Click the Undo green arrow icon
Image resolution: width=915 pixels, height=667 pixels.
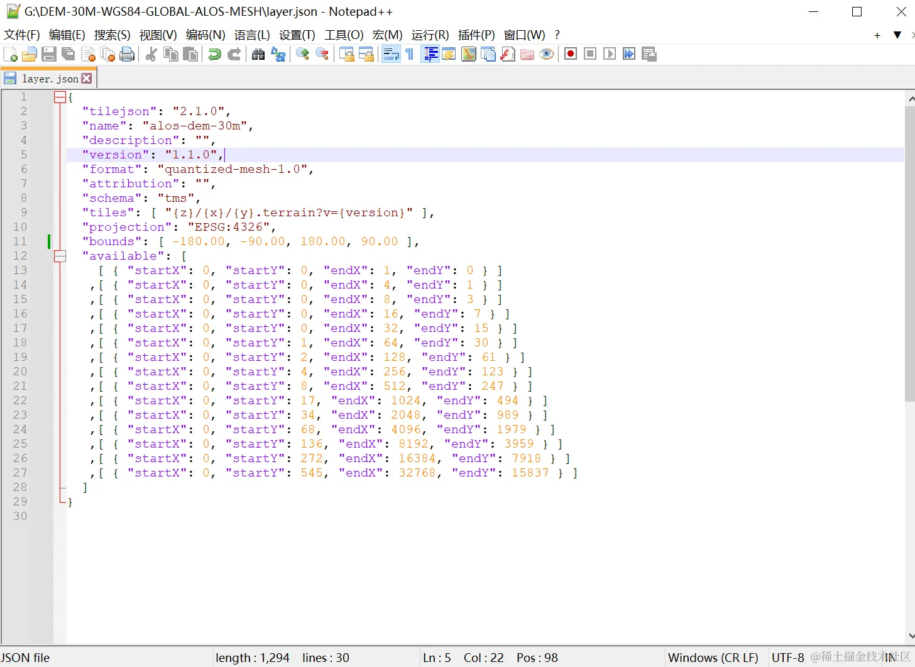[214, 55]
